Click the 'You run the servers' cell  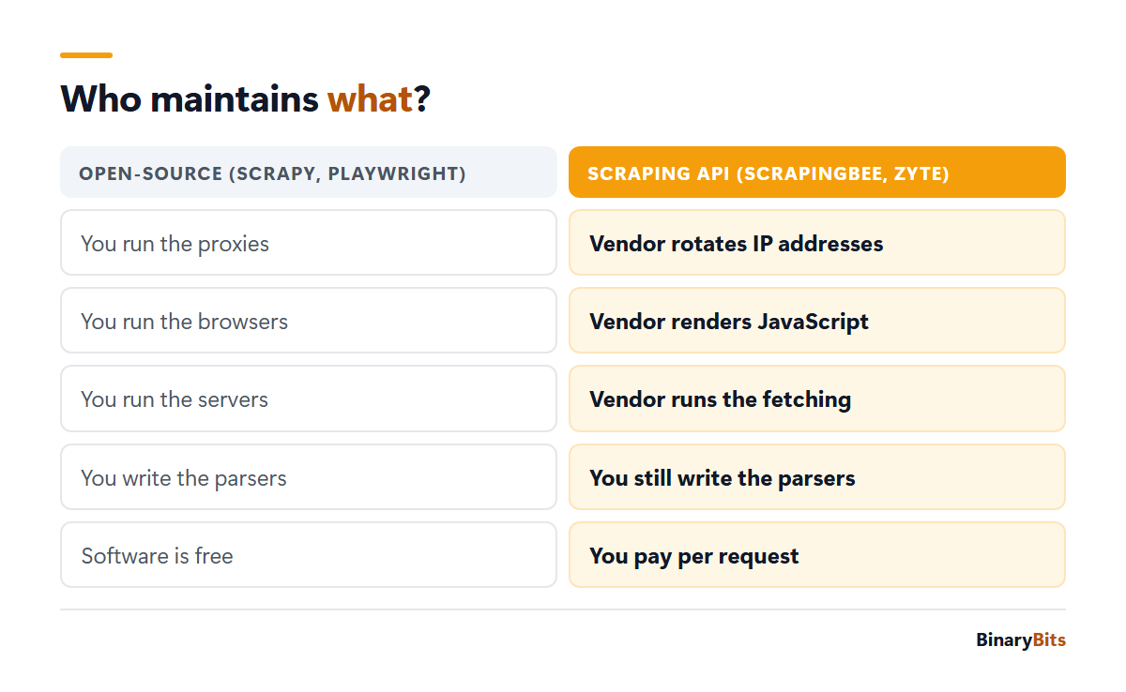click(x=309, y=399)
